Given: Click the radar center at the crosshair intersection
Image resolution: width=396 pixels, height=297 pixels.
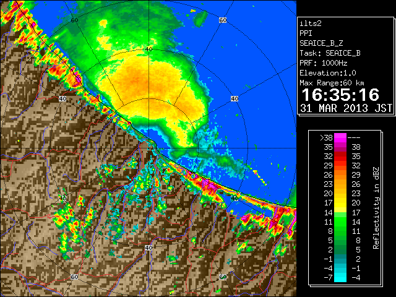Looking at the screenshot, I should point(148,148).
